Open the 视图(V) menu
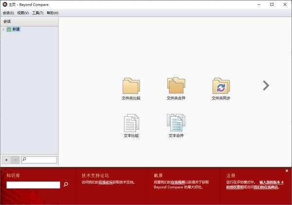This screenshot has width=292, height=205. (x=23, y=13)
